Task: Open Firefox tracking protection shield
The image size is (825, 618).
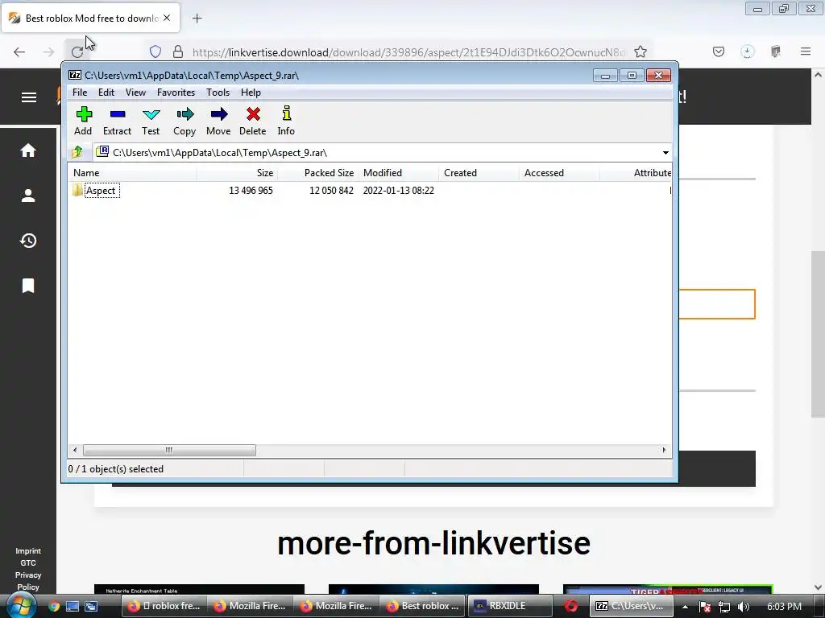Action: [x=155, y=51]
